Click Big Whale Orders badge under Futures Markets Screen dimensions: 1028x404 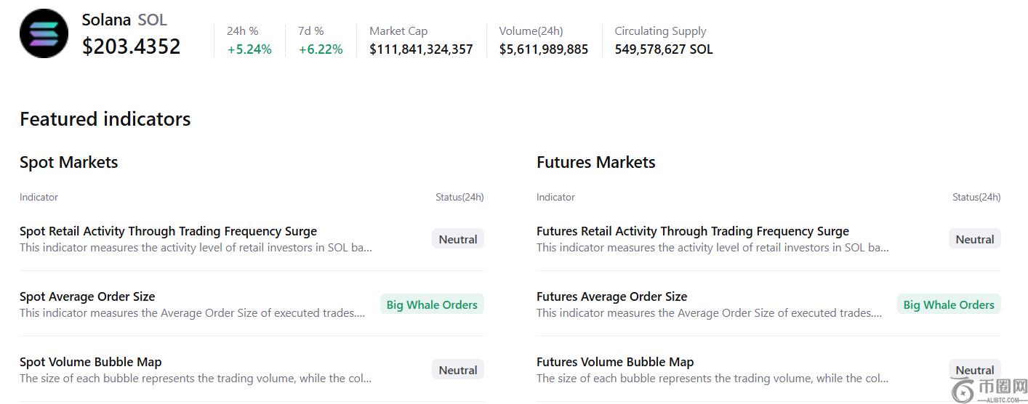(948, 304)
